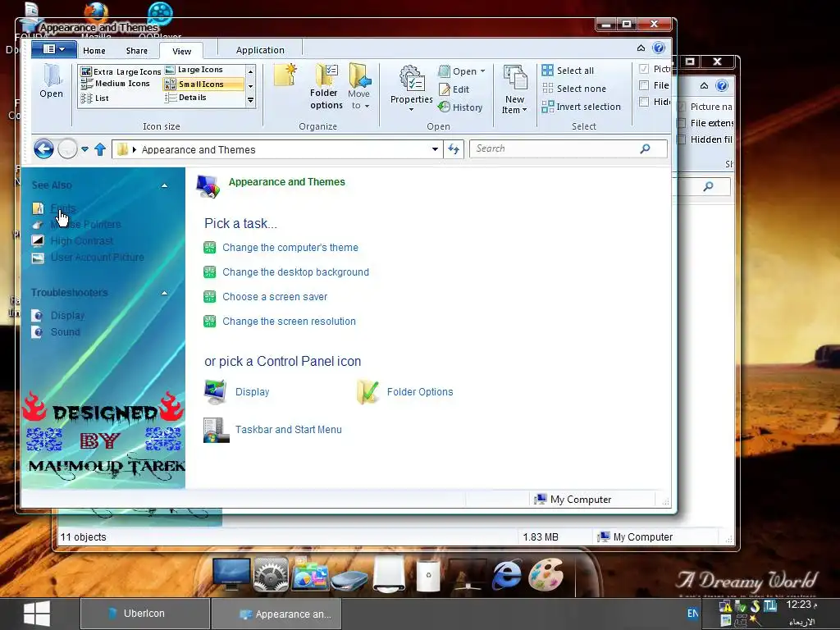This screenshot has width=840, height=630.
Task: Toggle File extensions checkbox in back window
Action: (x=682, y=123)
